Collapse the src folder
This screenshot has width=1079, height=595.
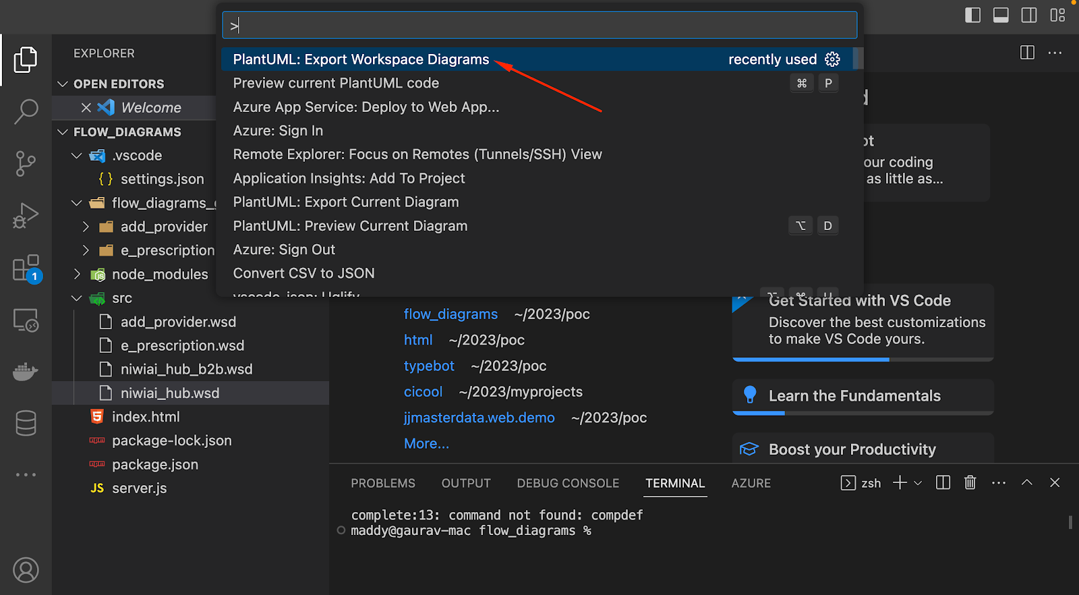[77, 298]
